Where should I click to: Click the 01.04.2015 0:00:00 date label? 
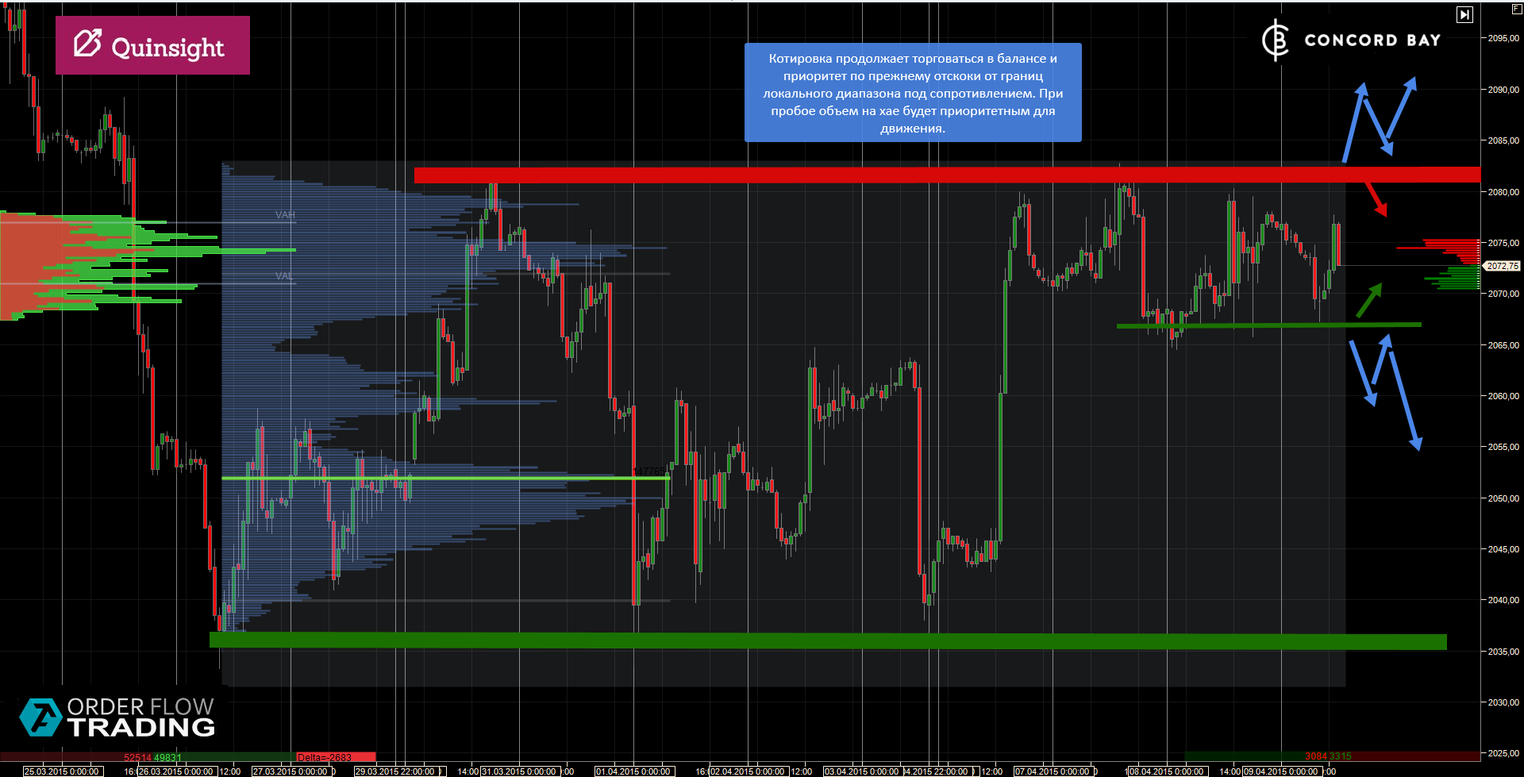pyautogui.click(x=634, y=771)
